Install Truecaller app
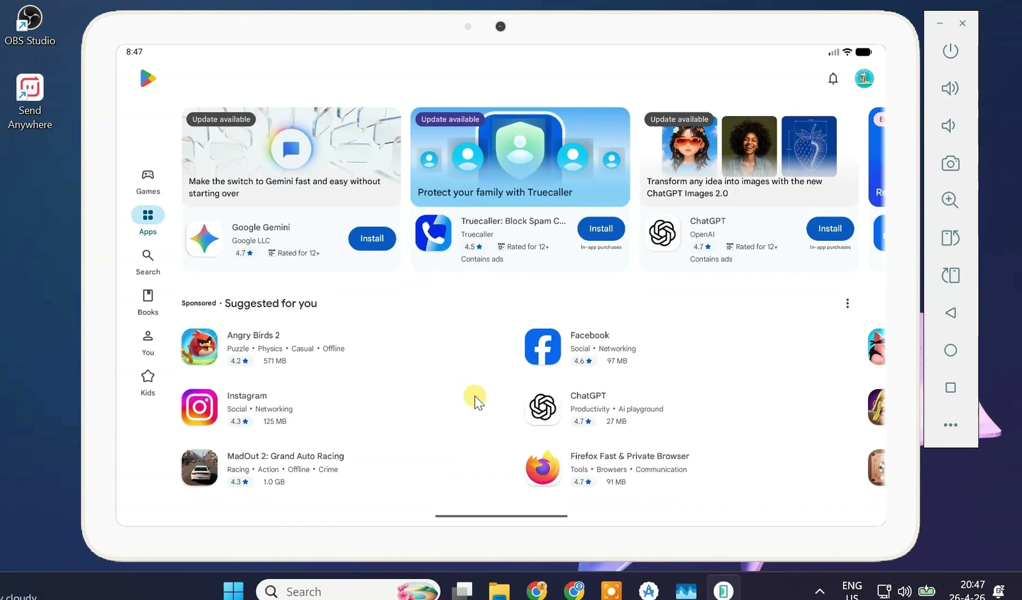 (x=601, y=229)
